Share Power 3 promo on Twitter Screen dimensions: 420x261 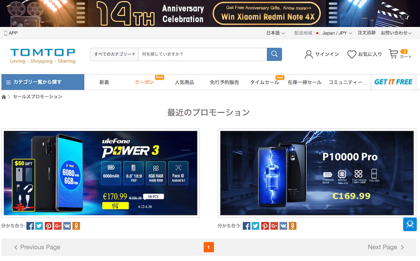pyautogui.click(x=39, y=226)
